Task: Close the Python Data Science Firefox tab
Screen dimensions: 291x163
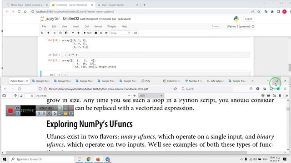Action: tap(27, 81)
